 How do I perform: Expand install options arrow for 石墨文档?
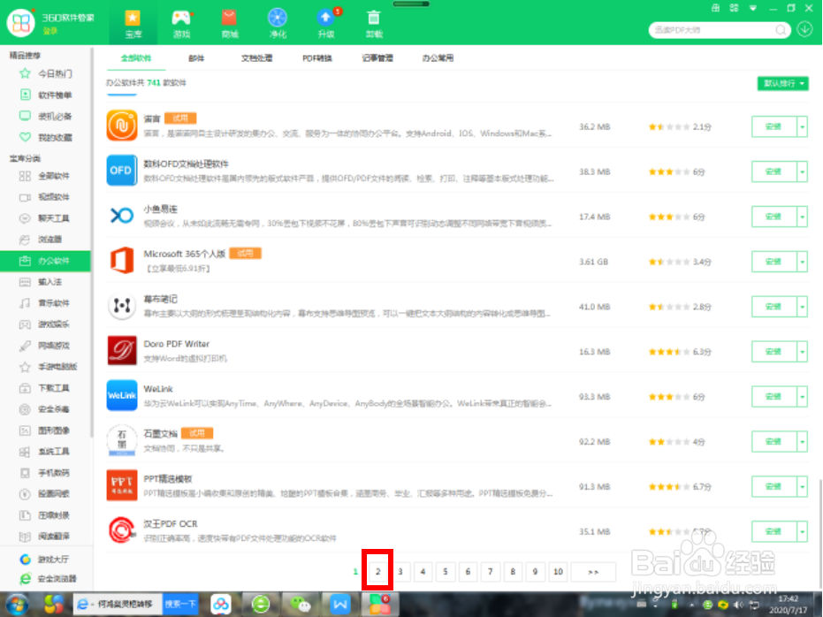coord(802,442)
